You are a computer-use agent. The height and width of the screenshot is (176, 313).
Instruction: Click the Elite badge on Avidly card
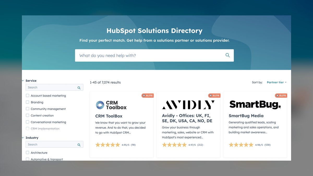[x=214, y=95]
